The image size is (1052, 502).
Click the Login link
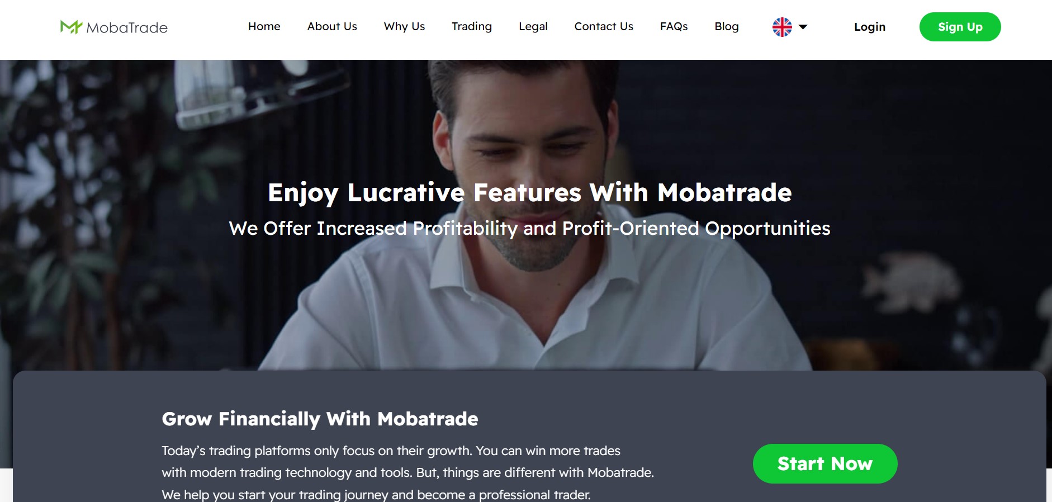coord(870,27)
